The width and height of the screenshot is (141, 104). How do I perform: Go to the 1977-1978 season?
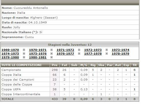click(93, 54)
